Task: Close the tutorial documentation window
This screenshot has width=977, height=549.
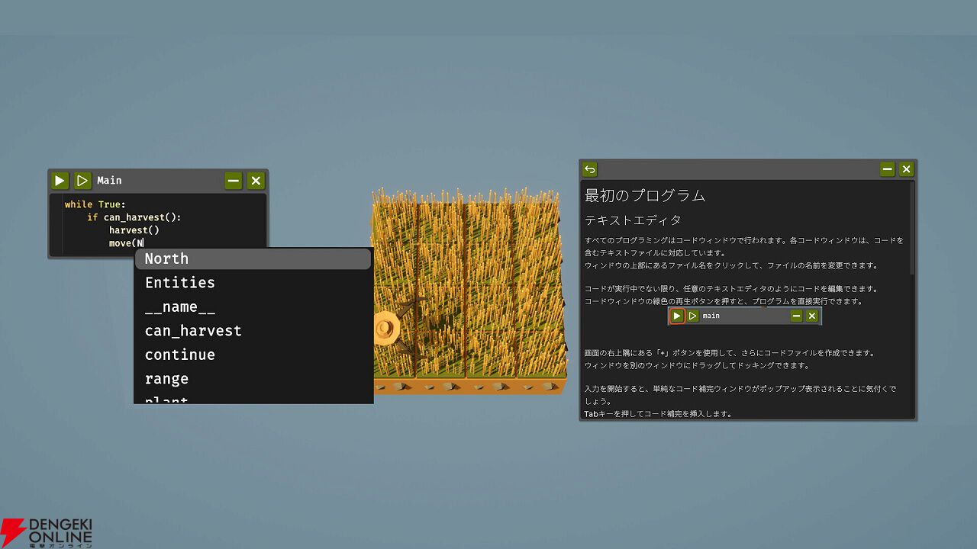Action: coord(906,169)
